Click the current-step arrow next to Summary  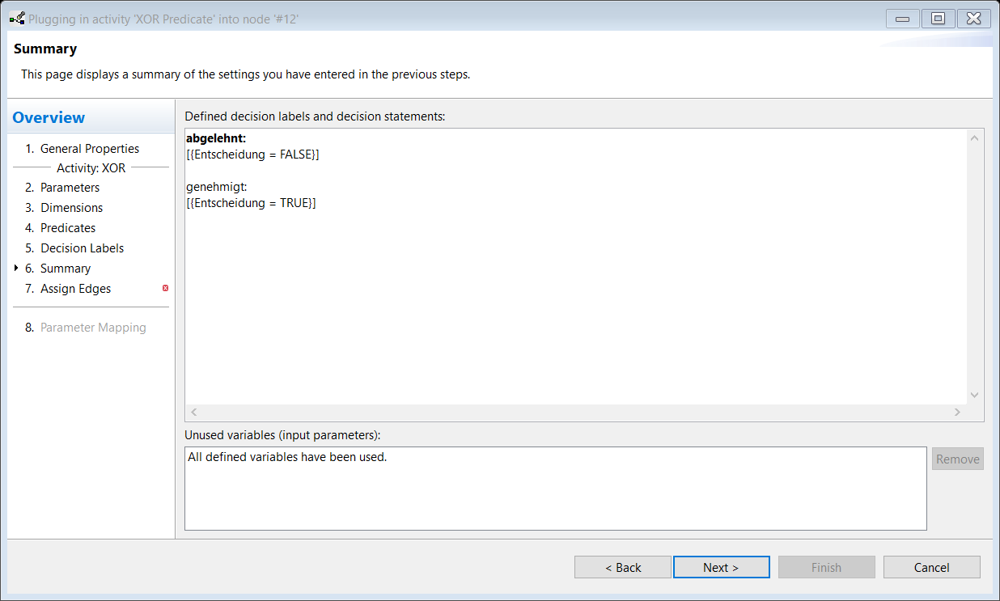point(16,268)
